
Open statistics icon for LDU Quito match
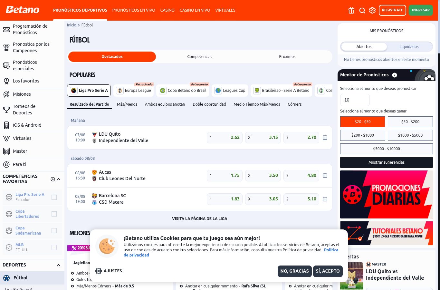coord(325,138)
